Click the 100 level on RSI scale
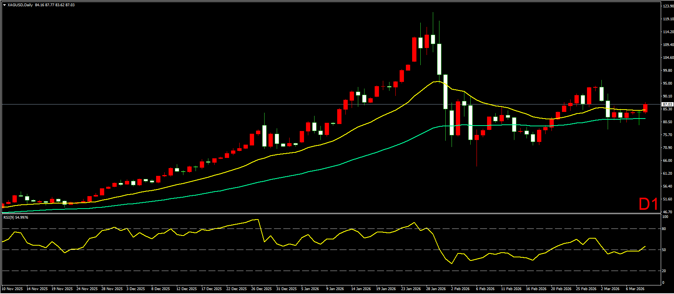Image resolution: width=674 pixels, height=294 pixels. [x=665, y=217]
